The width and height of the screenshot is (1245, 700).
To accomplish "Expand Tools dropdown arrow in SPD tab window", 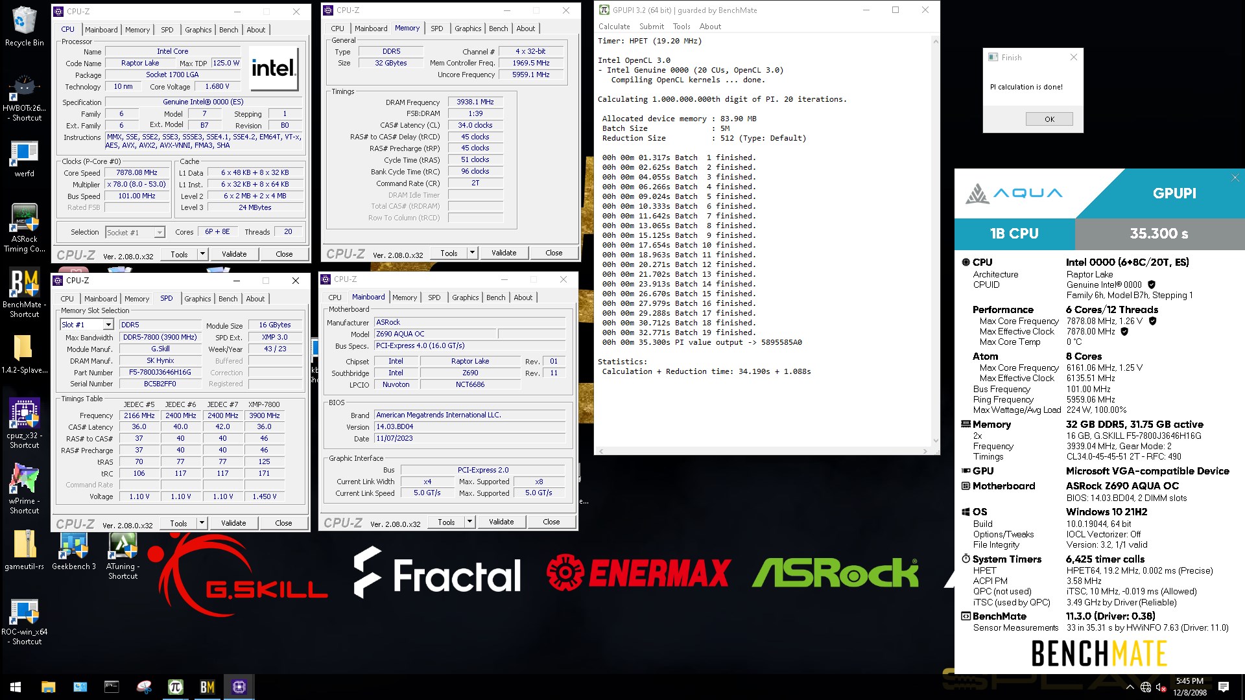I will [x=202, y=523].
